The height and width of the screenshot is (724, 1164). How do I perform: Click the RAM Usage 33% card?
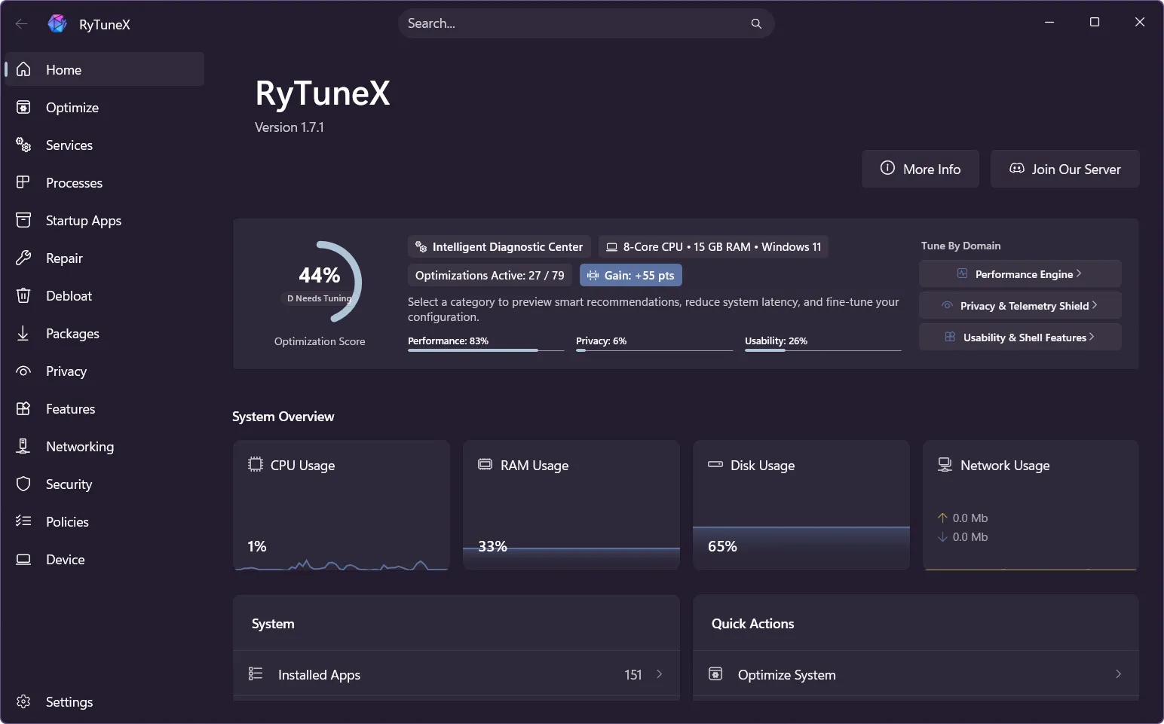pyautogui.click(x=571, y=505)
